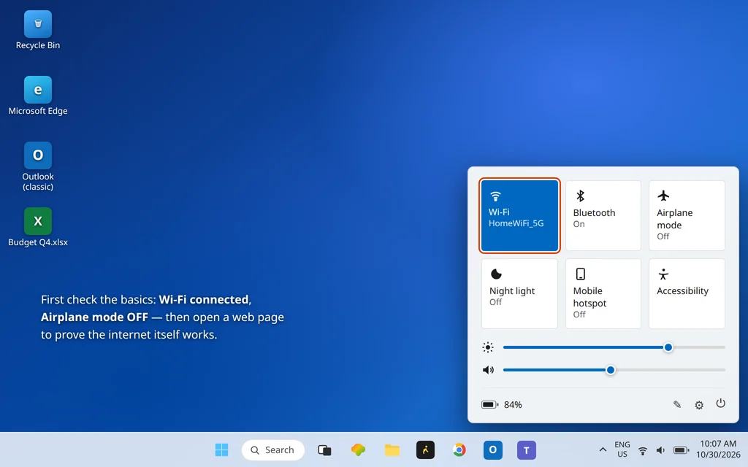The image size is (748, 467).
Task: Select Outlook (classic) desktop shortcut
Action: [38, 166]
